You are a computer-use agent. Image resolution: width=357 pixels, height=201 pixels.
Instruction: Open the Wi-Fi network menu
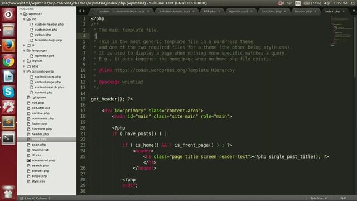290,3
